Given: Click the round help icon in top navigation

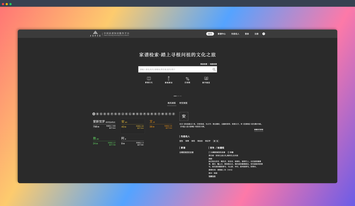Looking at the screenshot, I should tap(263, 34).
